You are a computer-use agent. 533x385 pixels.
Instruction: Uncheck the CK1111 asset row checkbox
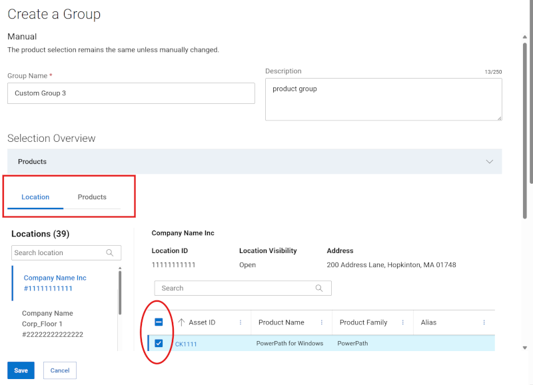tap(159, 343)
